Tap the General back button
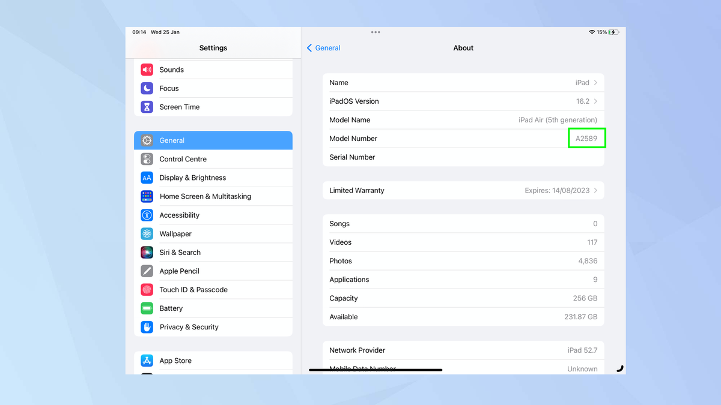The height and width of the screenshot is (405, 721). [x=323, y=48]
